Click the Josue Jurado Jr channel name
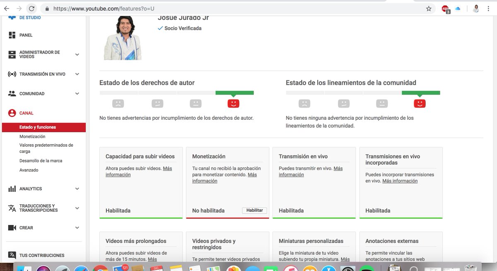 tap(183, 18)
